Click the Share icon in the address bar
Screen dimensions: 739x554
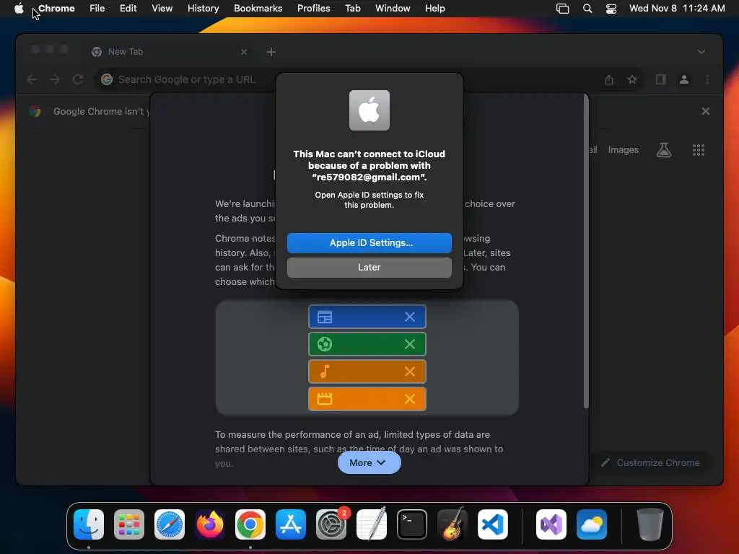click(x=609, y=79)
